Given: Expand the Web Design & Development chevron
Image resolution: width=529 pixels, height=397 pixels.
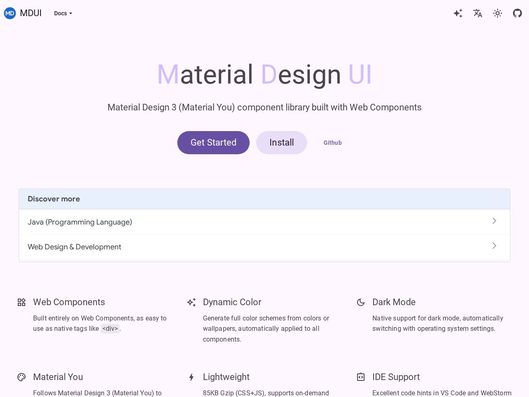Looking at the screenshot, I should click(x=494, y=246).
